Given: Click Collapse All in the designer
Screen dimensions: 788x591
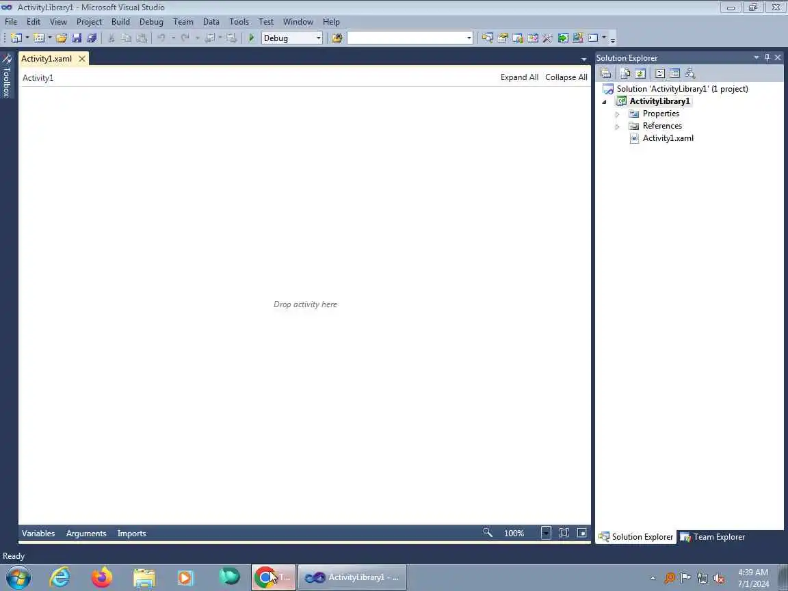Looking at the screenshot, I should tap(566, 77).
